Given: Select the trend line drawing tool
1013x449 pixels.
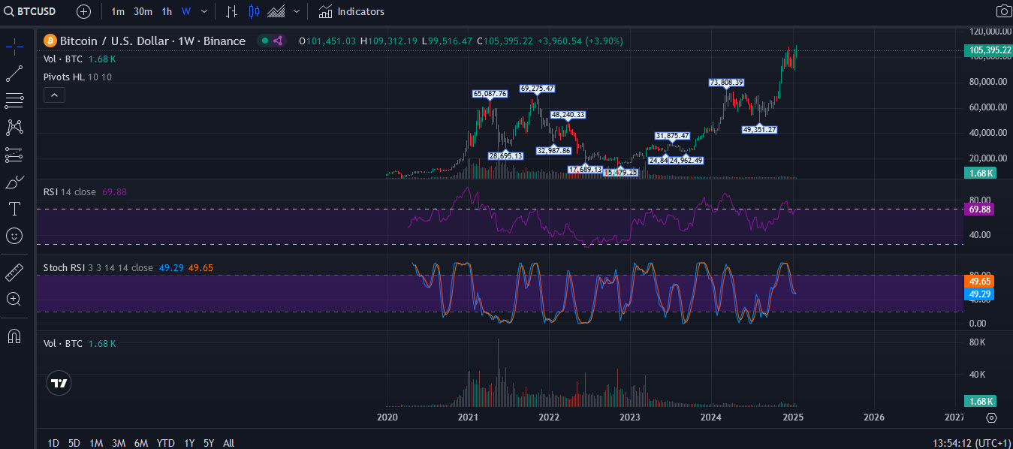Looking at the screenshot, I should coord(14,73).
